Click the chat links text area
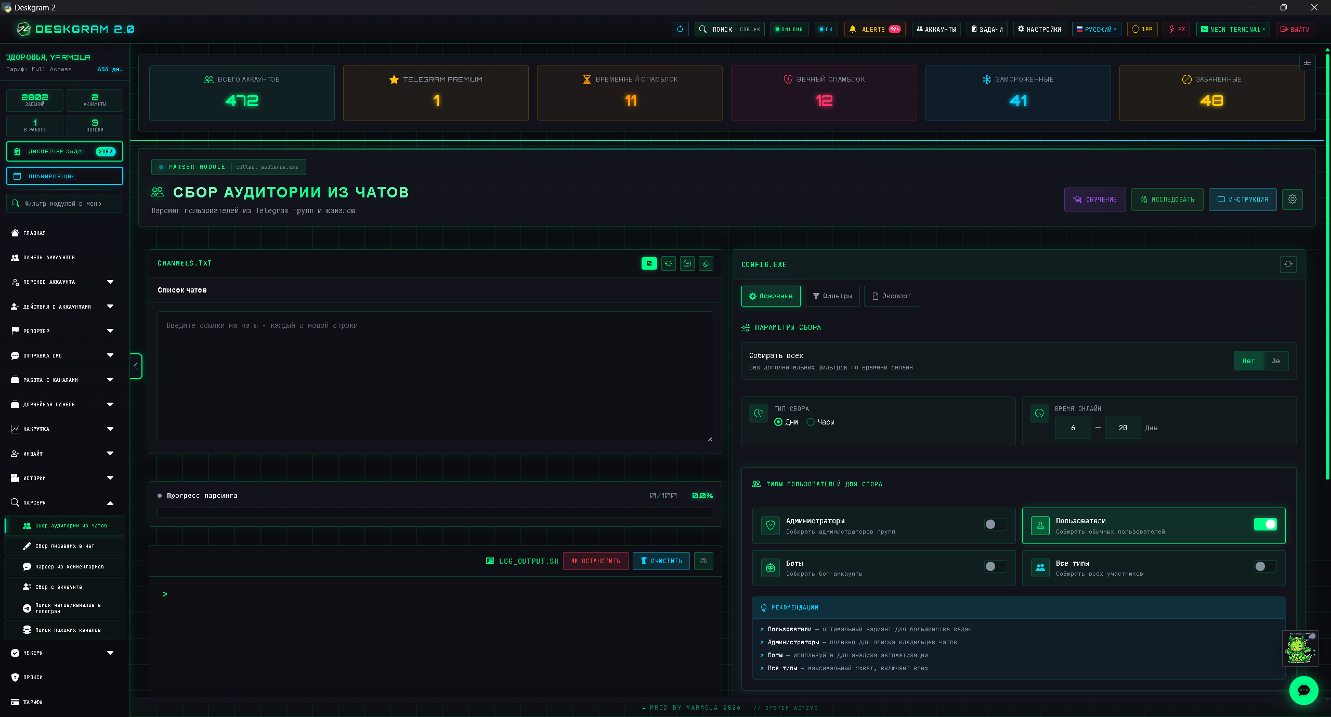Image resolution: width=1331 pixels, height=717 pixels. tap(435, 377)
